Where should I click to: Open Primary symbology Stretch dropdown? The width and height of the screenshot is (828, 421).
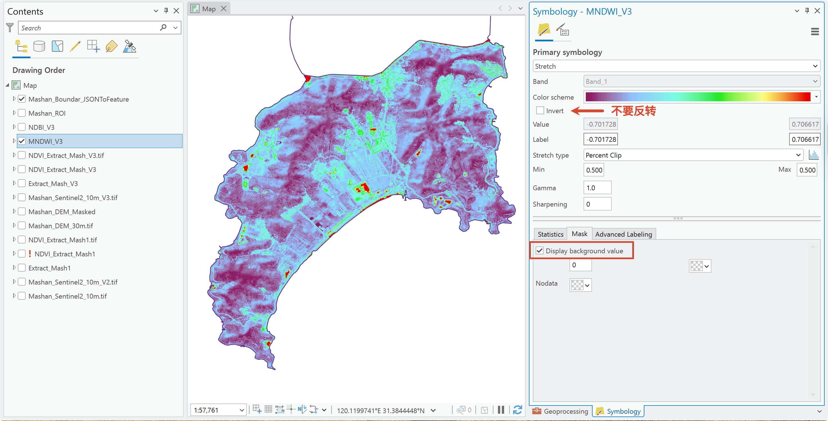click(676, 66)
